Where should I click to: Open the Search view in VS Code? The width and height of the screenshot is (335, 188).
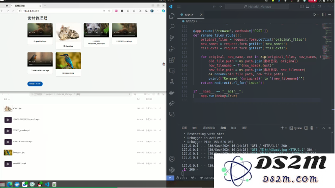[172, 27]
